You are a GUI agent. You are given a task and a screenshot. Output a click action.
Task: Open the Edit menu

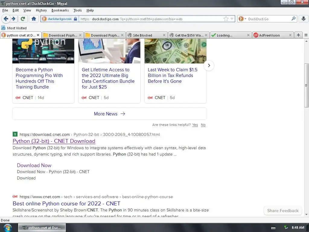(x=16, y=10)
